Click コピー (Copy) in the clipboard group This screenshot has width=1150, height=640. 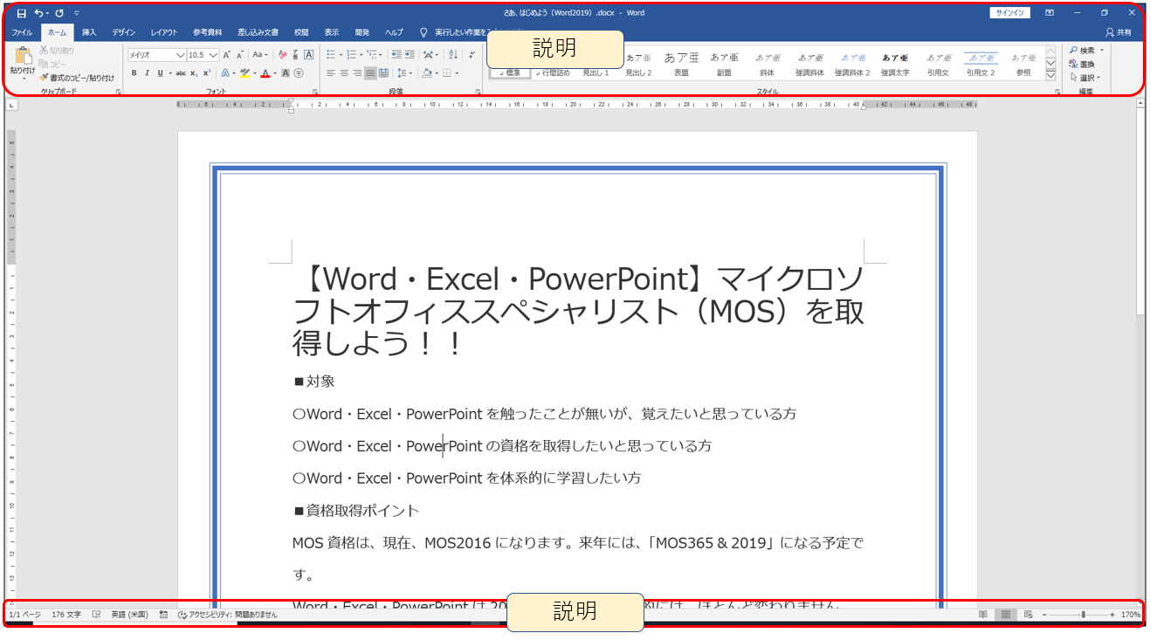tap(52, 64)
